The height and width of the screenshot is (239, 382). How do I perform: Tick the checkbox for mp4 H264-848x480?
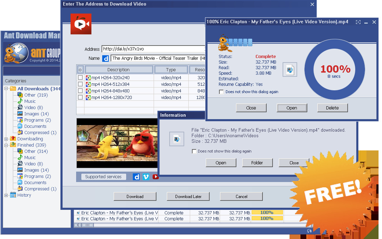[80, 91]
